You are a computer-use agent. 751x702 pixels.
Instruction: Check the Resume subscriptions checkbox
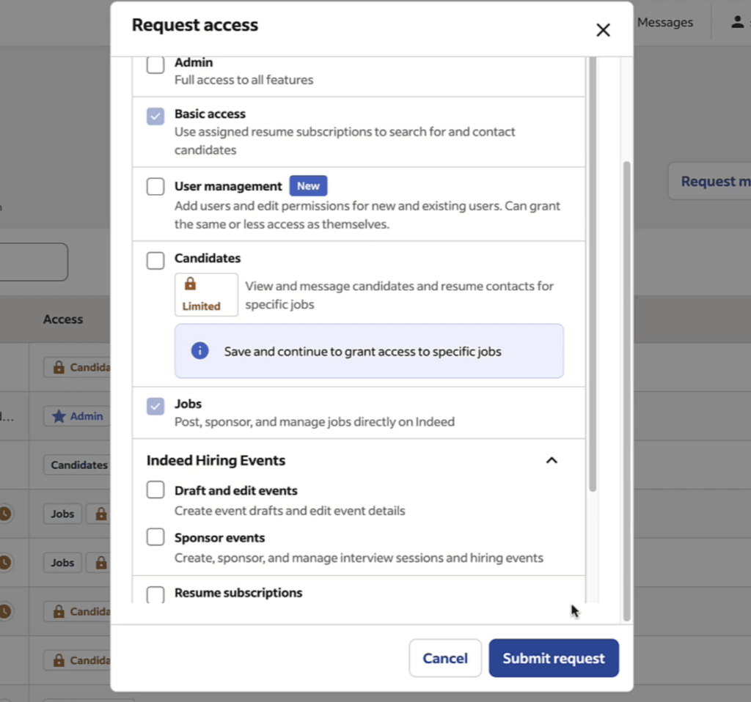(155, 593)
